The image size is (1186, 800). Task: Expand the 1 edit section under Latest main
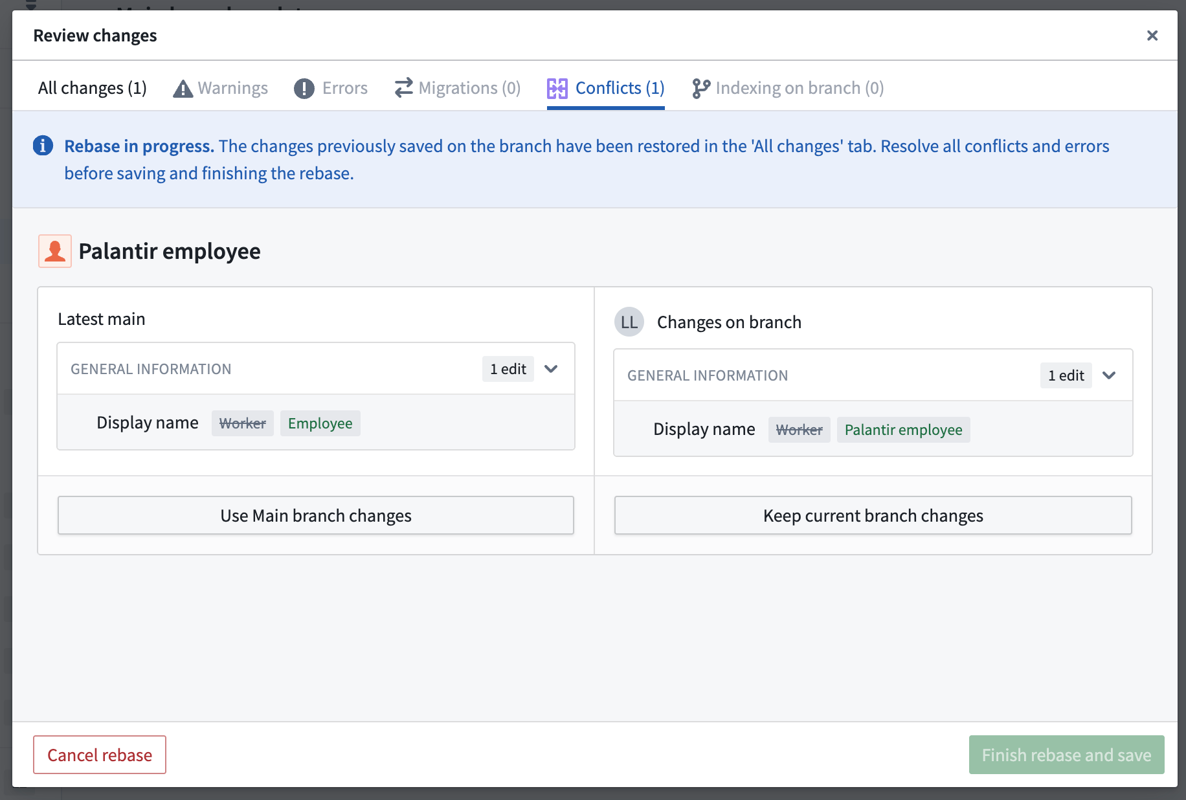551,369
